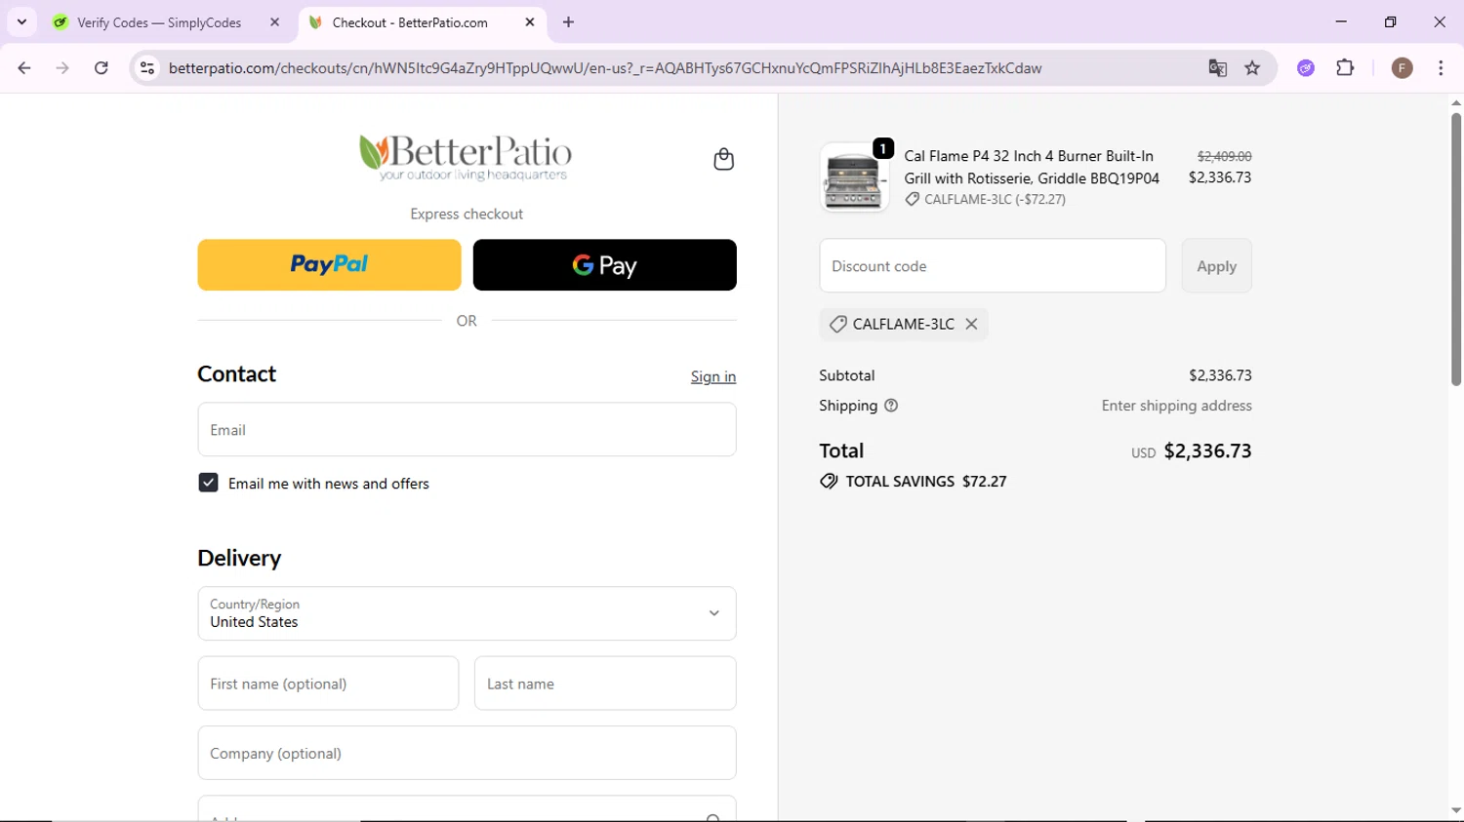Image resolution: width=1464 pixels, height=822 pixels.
Task: Go back to the previous page
Action: (x=24, y=68)
